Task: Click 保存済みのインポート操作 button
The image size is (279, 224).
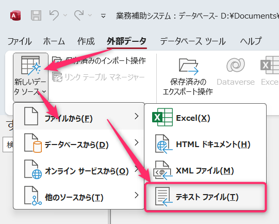Action: click(x=99, y=60)
